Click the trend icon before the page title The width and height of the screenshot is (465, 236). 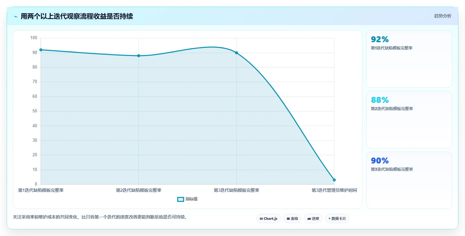point(16,16)
